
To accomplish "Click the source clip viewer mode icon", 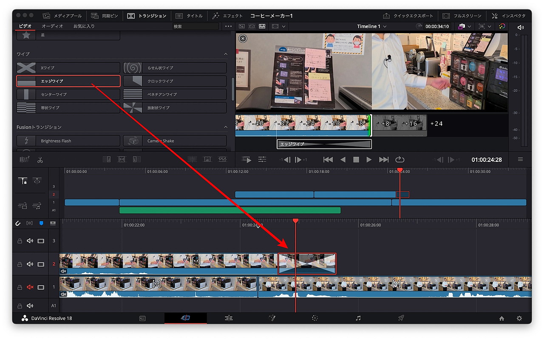I will (x=242, y=26).
